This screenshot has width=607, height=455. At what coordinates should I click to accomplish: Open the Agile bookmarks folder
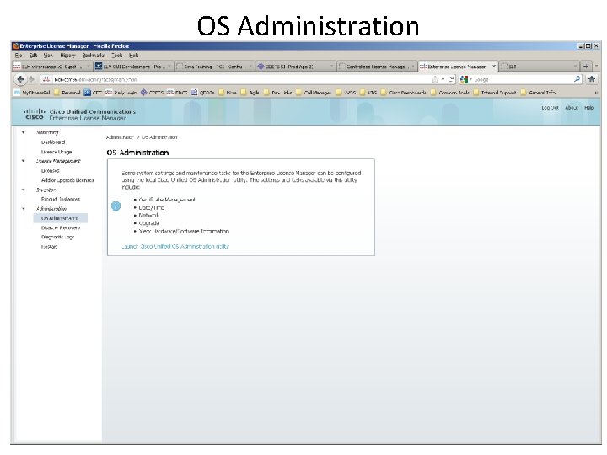pos(250,93)
